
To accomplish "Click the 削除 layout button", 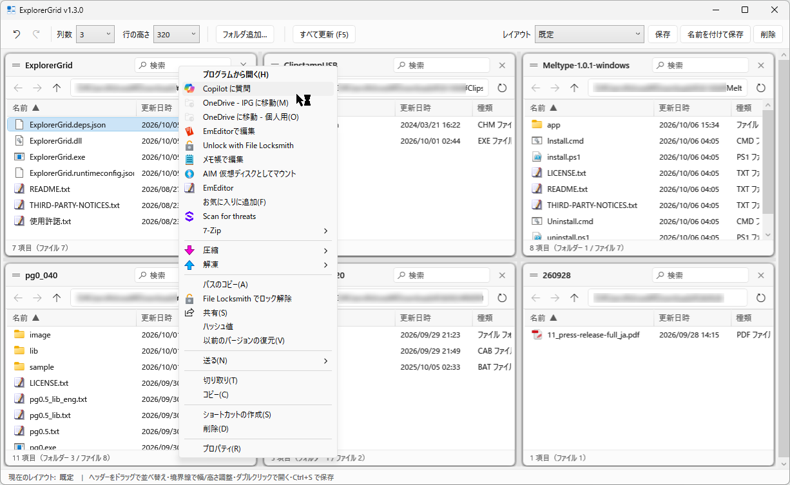I will pos(768,34).
